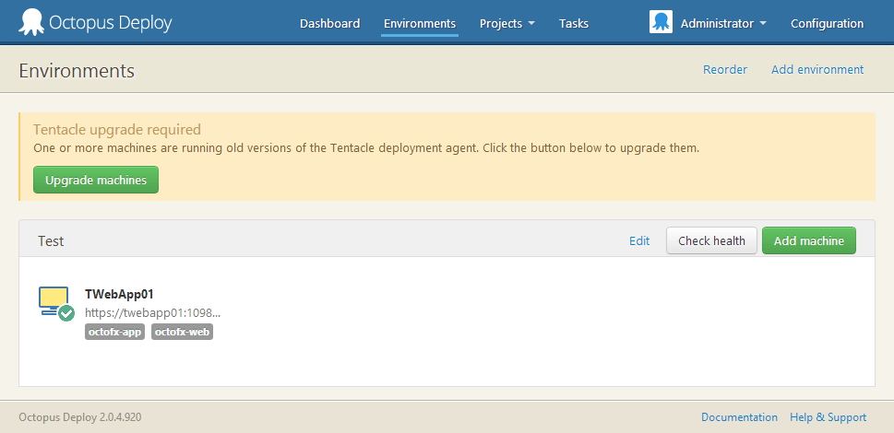Click the Octopus Deploy logo icon
The height and width of the screenshot is (433, 894).
click(31, 22)
